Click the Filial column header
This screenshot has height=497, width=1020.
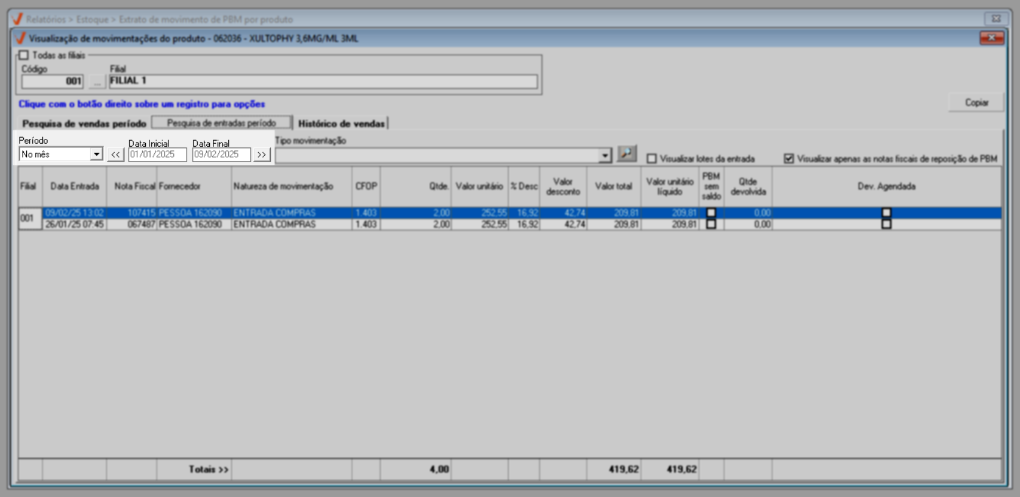pos(30,186)
